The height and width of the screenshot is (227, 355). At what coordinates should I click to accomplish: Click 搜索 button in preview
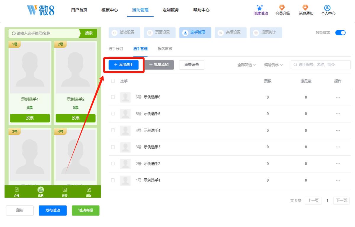tap(89, 33)
